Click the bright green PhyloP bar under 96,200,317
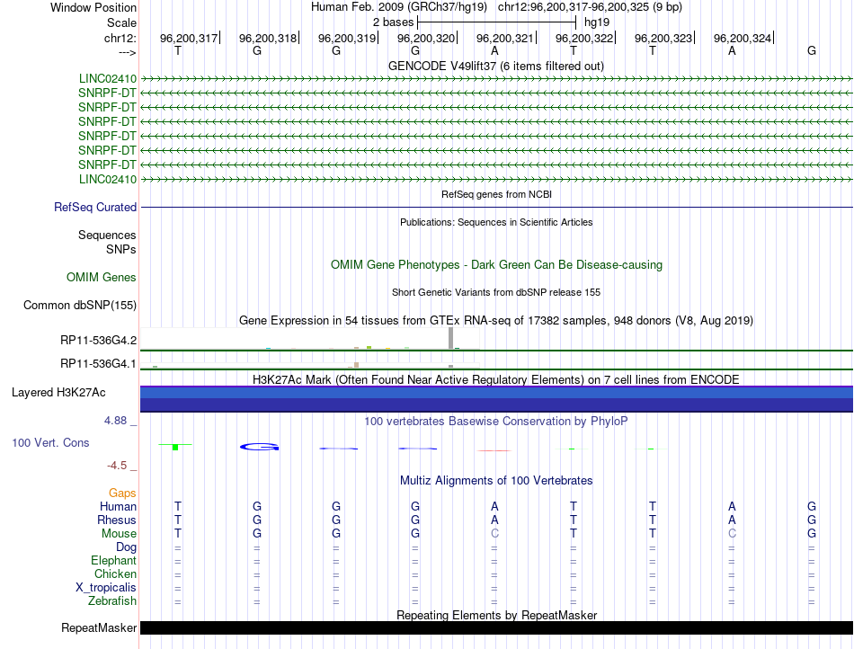The width and height of the screenshot is (854, 649). click(x=174, y=447)
